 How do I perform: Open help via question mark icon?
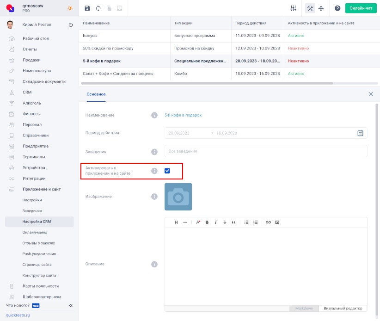337,8
